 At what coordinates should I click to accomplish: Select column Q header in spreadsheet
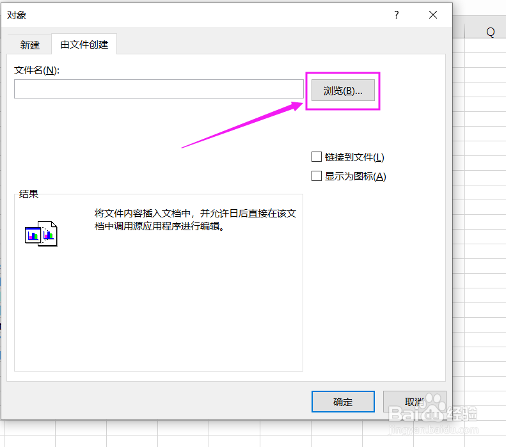coord(490,31)
